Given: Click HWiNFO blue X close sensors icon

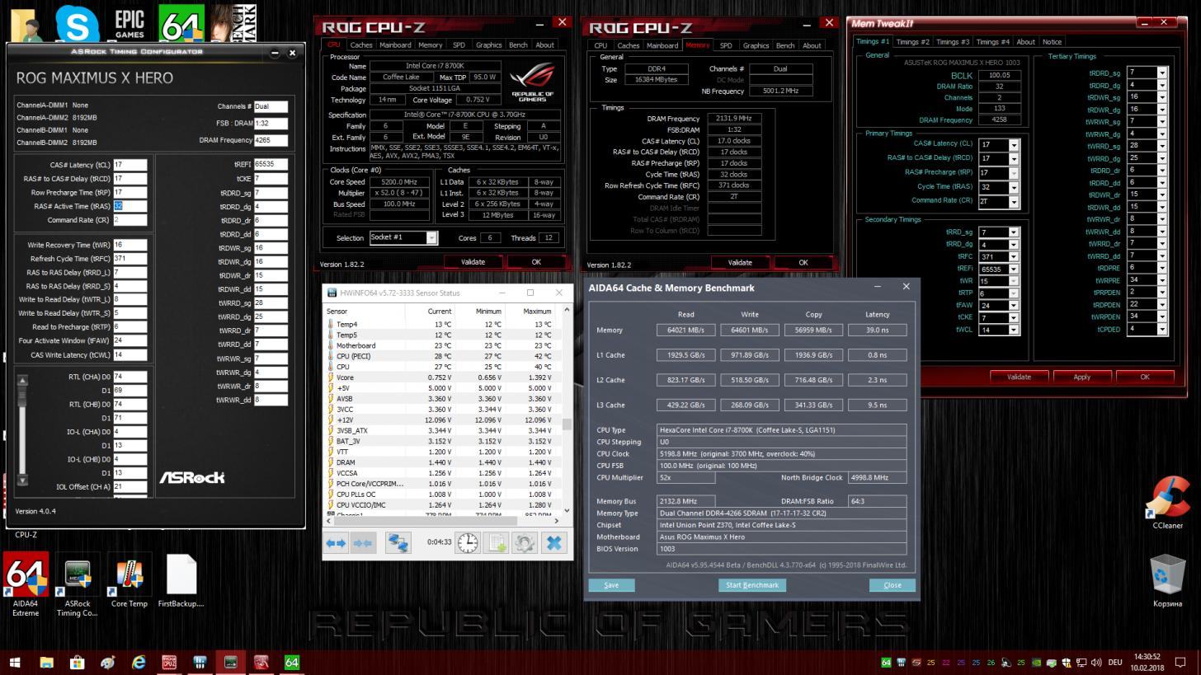Looking at the screenshot, I should (x=554, y=542).
